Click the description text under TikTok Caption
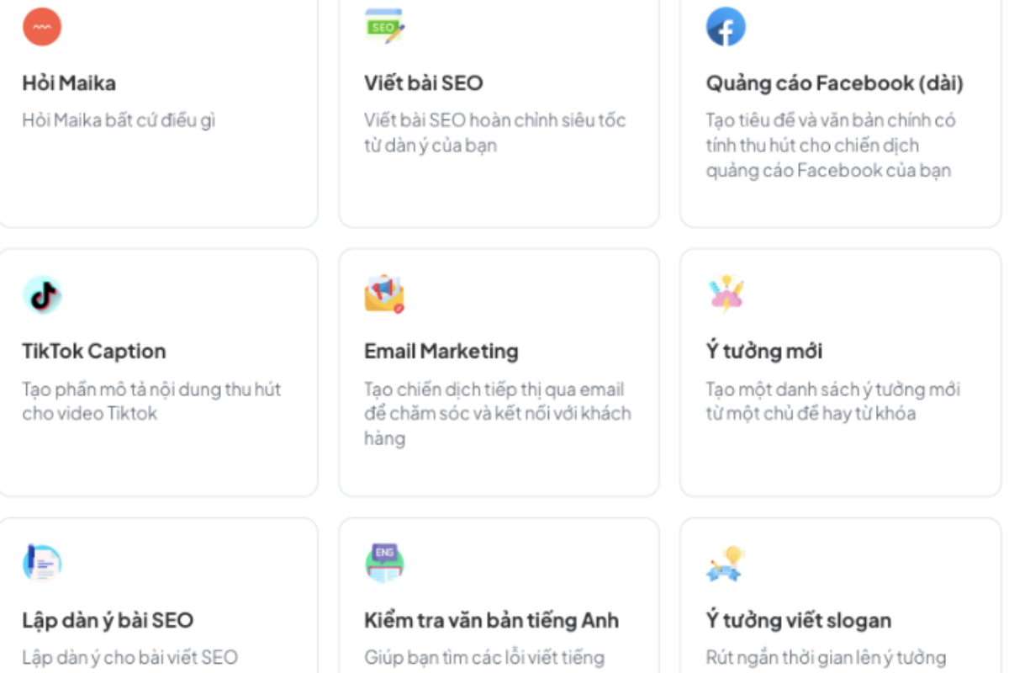Screen dimensions: 1009x673 coord(151,401)
